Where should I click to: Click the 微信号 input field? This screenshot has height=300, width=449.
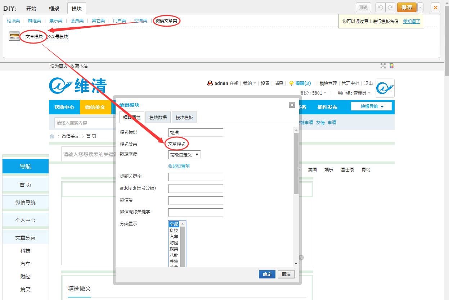pyautogui.click(x=196, y=200)
